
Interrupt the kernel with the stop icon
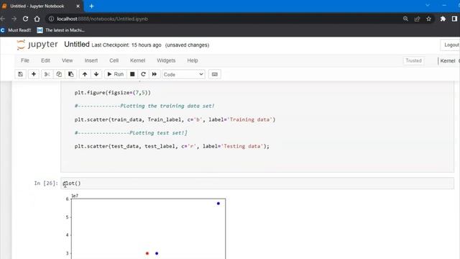pos(132,74)
